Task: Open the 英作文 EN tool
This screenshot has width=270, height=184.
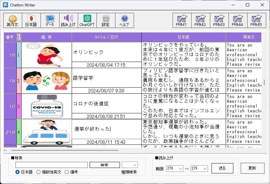Action: tap(13, 21)
